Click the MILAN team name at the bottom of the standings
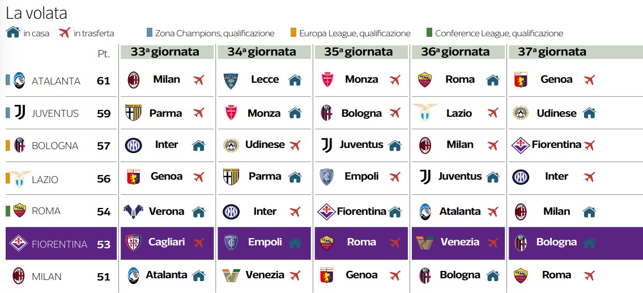 47,277
